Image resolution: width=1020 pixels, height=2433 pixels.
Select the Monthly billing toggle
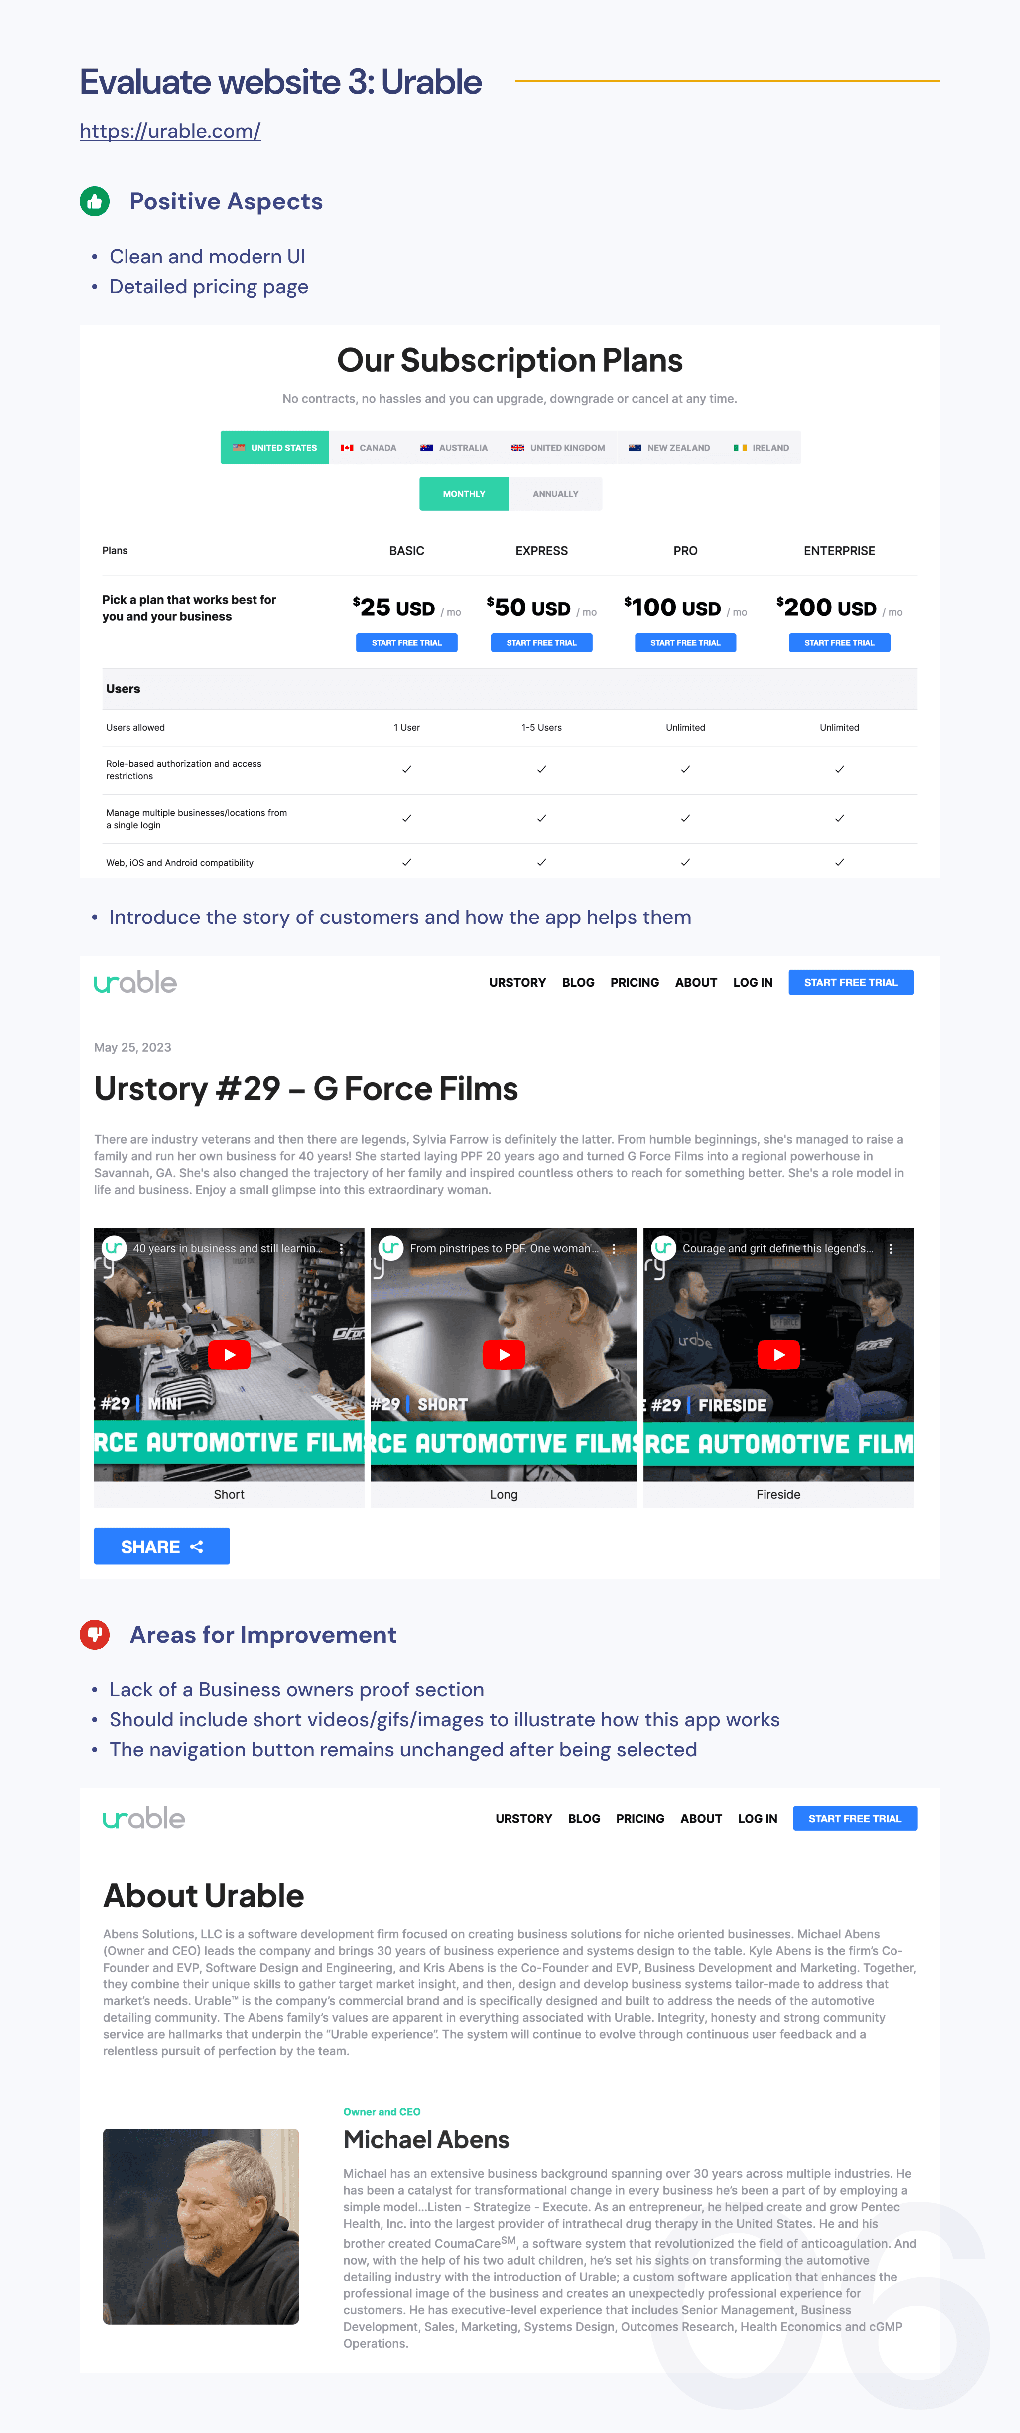pos(463,494)
